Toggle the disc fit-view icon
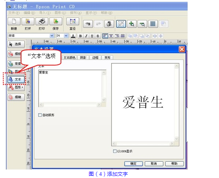The height and width of the screenshot is (178, 219). click(x=121, y=24)
